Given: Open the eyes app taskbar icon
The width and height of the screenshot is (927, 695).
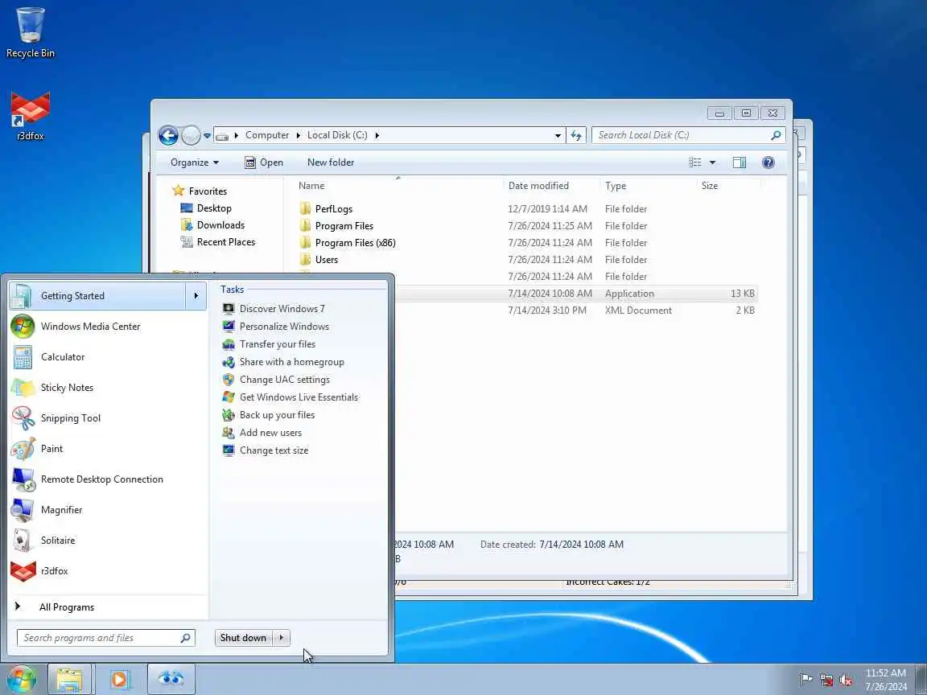Looking at the screenshot, I should click(171, 679).
